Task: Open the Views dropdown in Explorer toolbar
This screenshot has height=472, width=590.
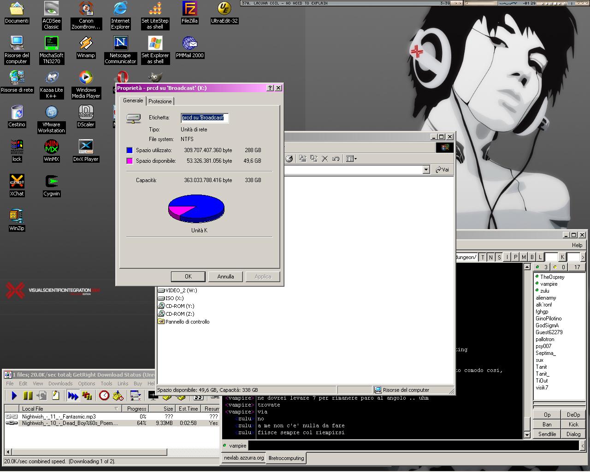Action: pyautogui.click(x=351, y=159)
